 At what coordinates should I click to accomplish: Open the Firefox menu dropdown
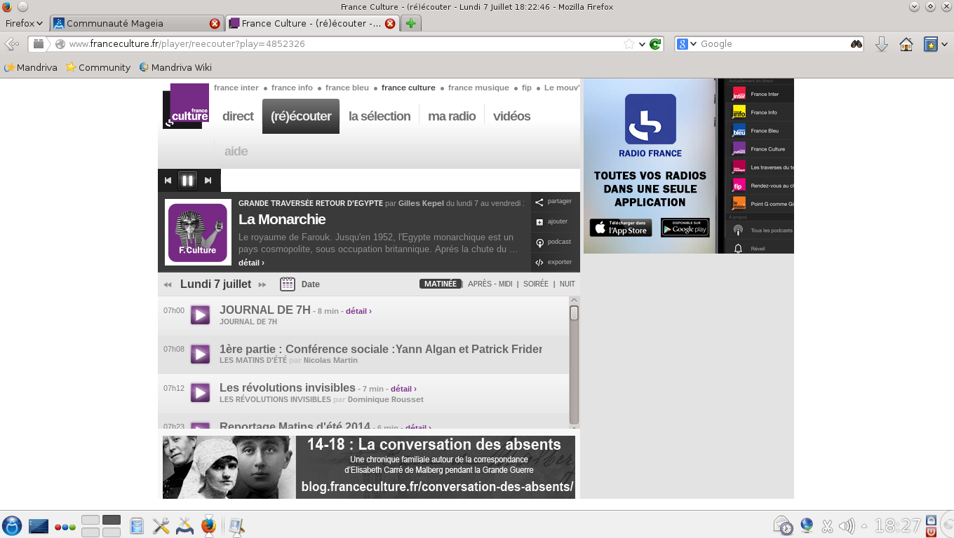(25, 23)
